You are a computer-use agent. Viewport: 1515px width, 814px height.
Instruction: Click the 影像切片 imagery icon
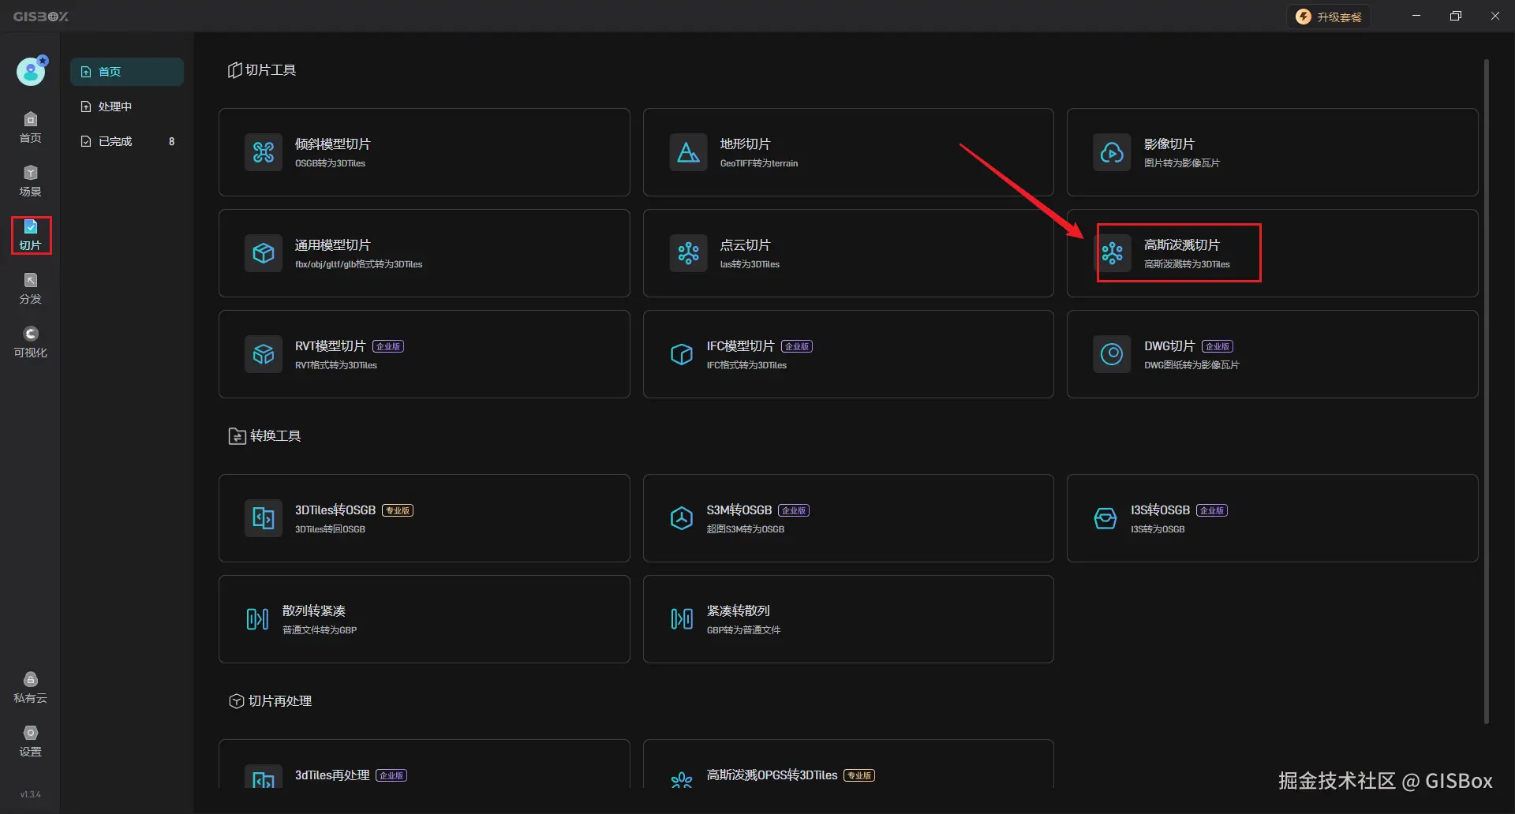(1112, 152)
